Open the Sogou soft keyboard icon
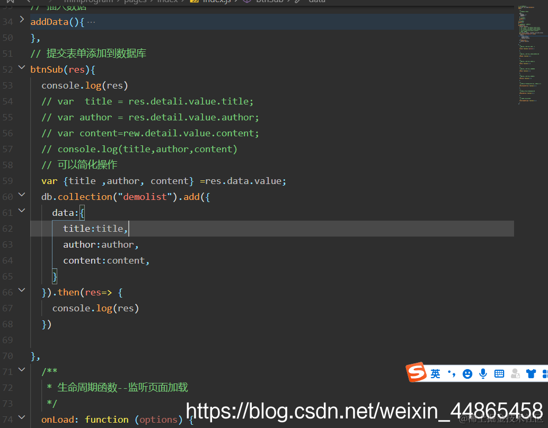548x428 pixels. point(499,374)
